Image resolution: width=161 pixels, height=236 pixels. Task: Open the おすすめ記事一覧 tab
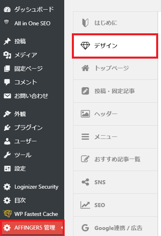pyautogui.click(x=116, y=160)
